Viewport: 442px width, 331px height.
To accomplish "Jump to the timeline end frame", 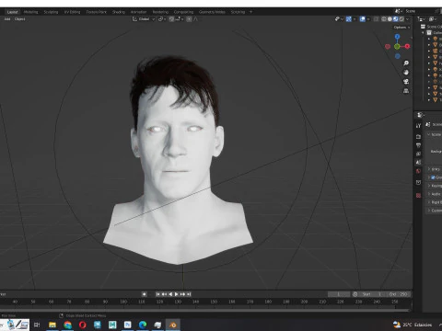I will point(189,294).
